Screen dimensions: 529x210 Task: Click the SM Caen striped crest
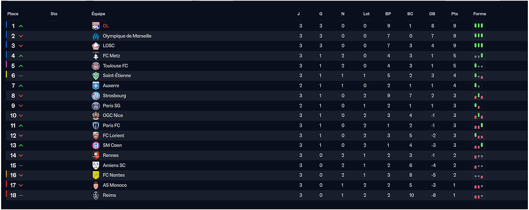(x=96, y=145)
